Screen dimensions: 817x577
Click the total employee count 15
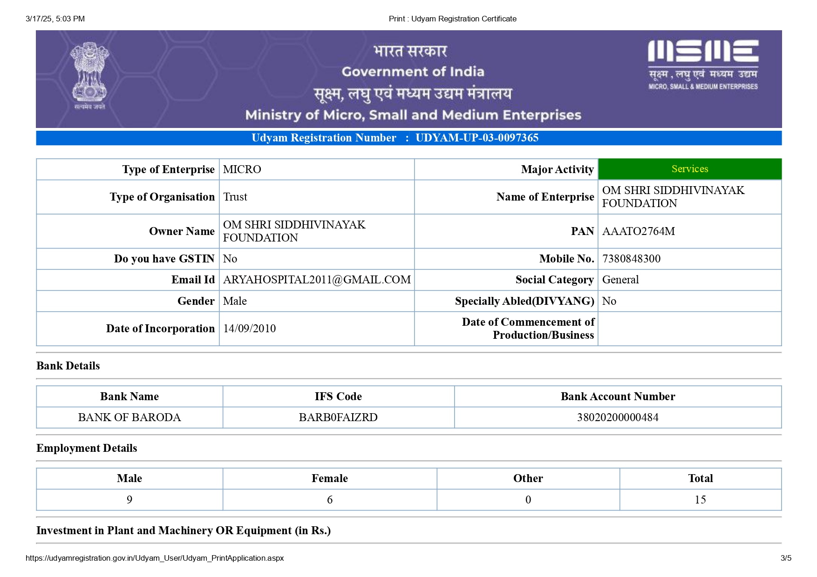point(701,500)
